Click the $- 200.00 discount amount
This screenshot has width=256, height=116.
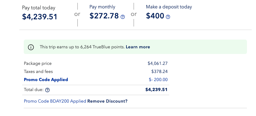click(158, 80)
